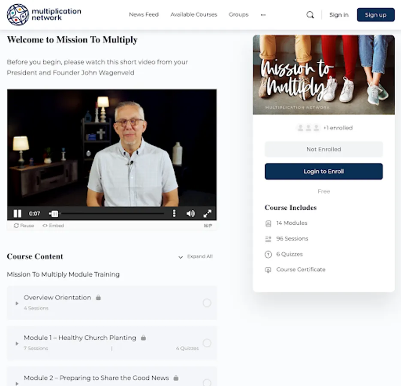Click lock icon beside Module 2 title

pyautogui.click(x=176, y=378)
